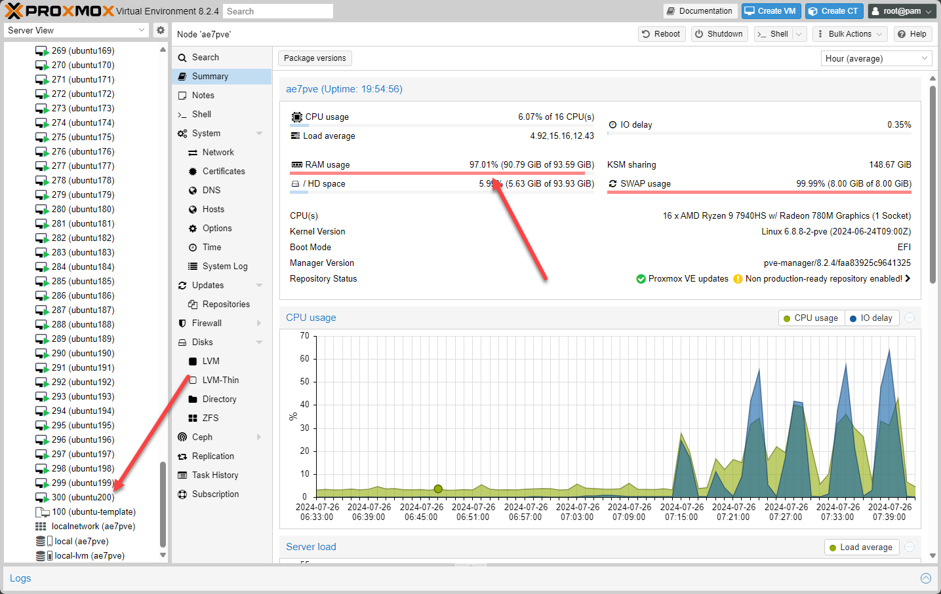941x594 pixels.
Task: Click the System Log list icon
Action: coord(193,267)
